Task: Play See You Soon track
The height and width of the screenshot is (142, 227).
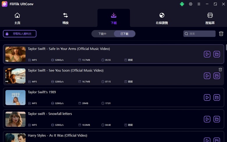Action: 207,76
